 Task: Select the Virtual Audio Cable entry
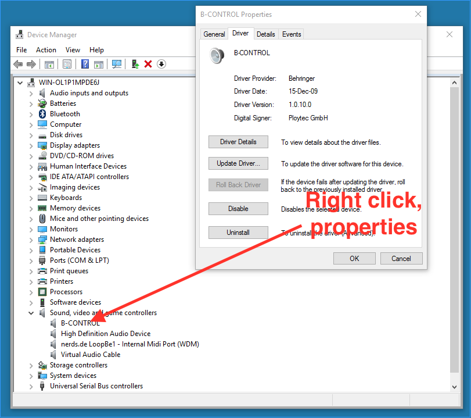[91, 355]
